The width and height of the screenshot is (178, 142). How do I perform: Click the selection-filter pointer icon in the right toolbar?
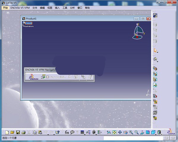(155, 59)
